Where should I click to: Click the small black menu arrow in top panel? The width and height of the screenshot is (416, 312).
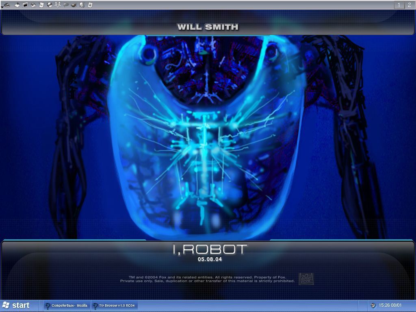tap(2, 7)
